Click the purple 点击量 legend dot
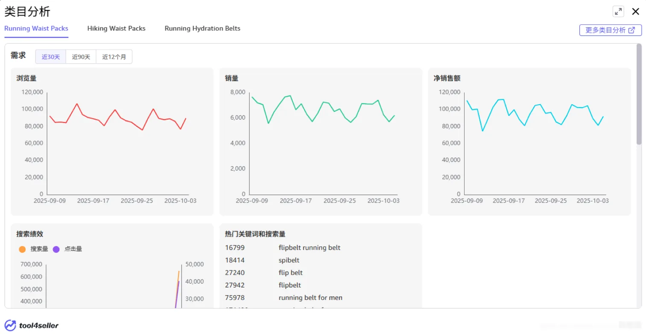Screen dimensions: 646x334 point(56,249)
